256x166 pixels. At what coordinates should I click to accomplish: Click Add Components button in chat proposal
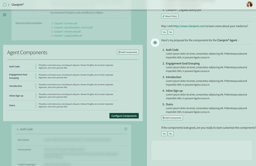point(172,118)
